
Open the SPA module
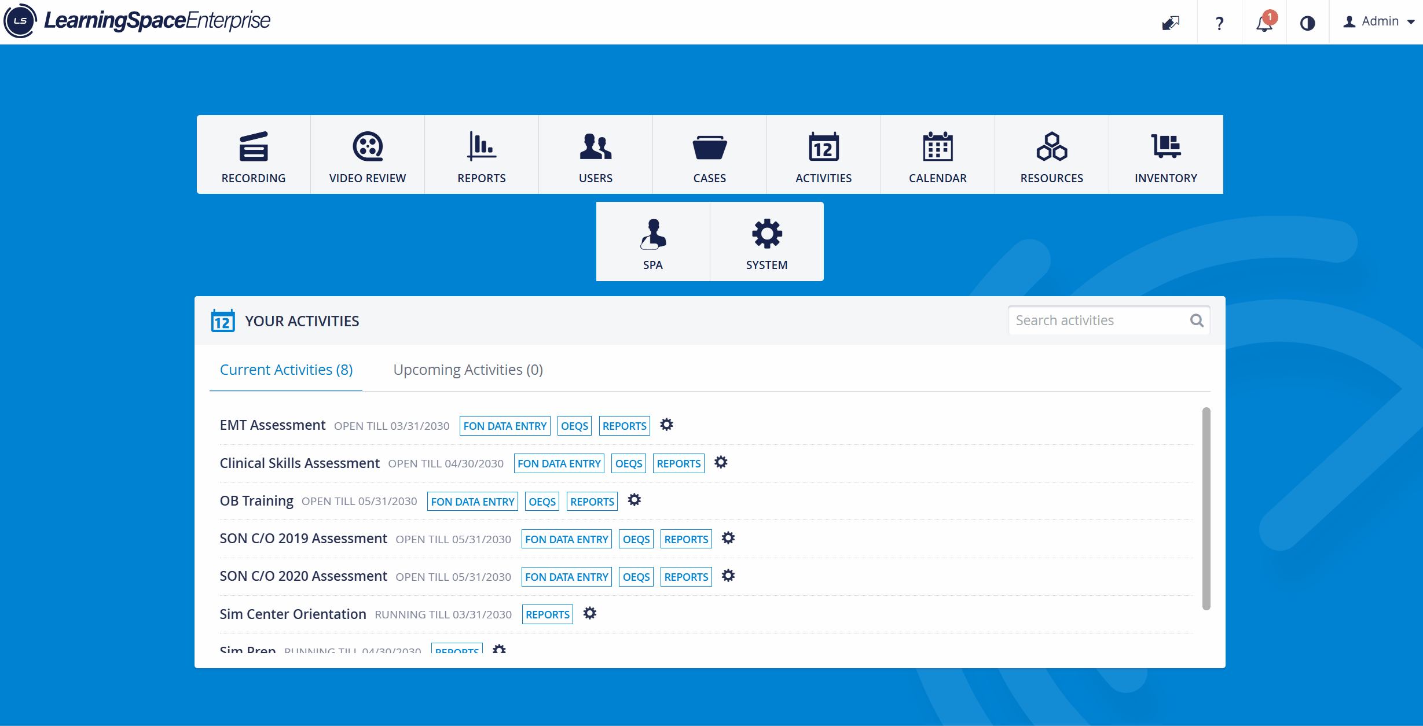(653, 241)
